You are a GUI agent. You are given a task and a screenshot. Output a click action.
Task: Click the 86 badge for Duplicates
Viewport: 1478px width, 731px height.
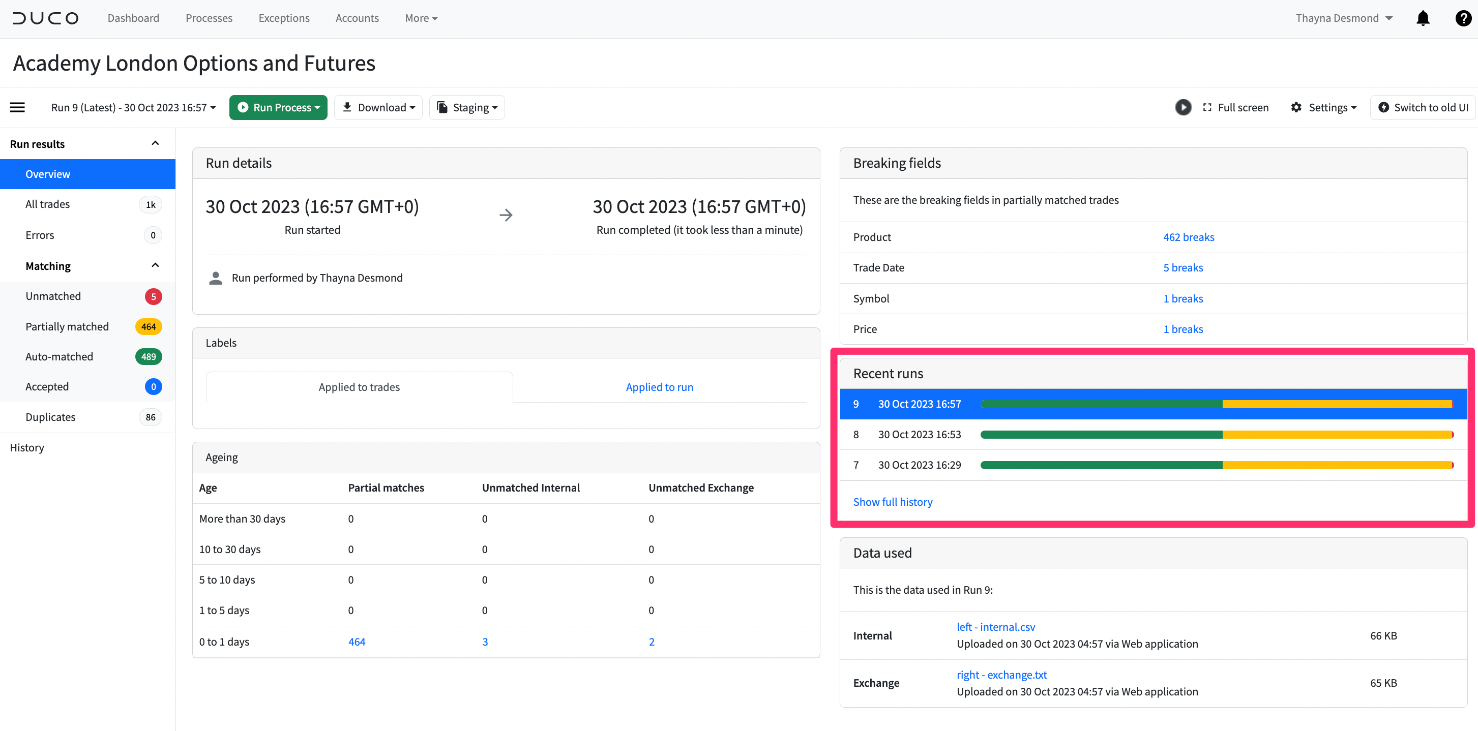tap(151, 417)
